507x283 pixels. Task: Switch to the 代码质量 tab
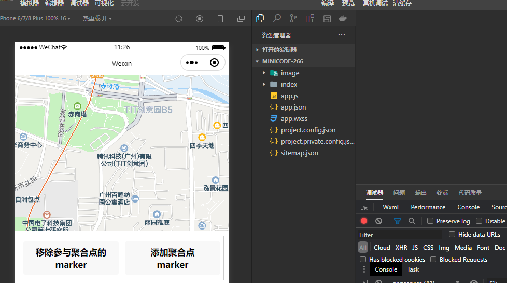[x=470, y=193]
